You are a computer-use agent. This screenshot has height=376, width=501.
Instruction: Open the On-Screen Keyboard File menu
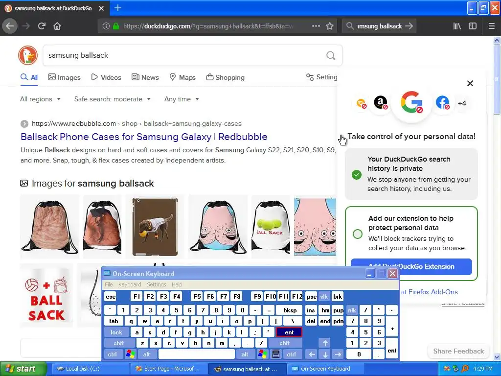[x=109, y=284]
